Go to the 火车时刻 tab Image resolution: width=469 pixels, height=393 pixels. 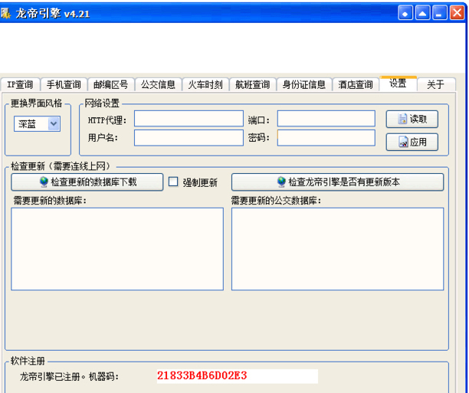(x=205, y=84)
